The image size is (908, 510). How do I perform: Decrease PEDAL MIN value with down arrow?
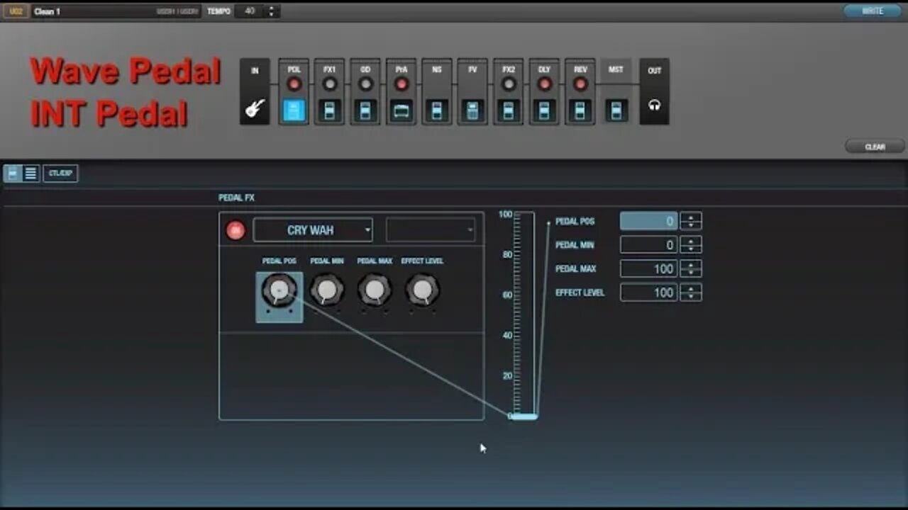click(691, 249)
